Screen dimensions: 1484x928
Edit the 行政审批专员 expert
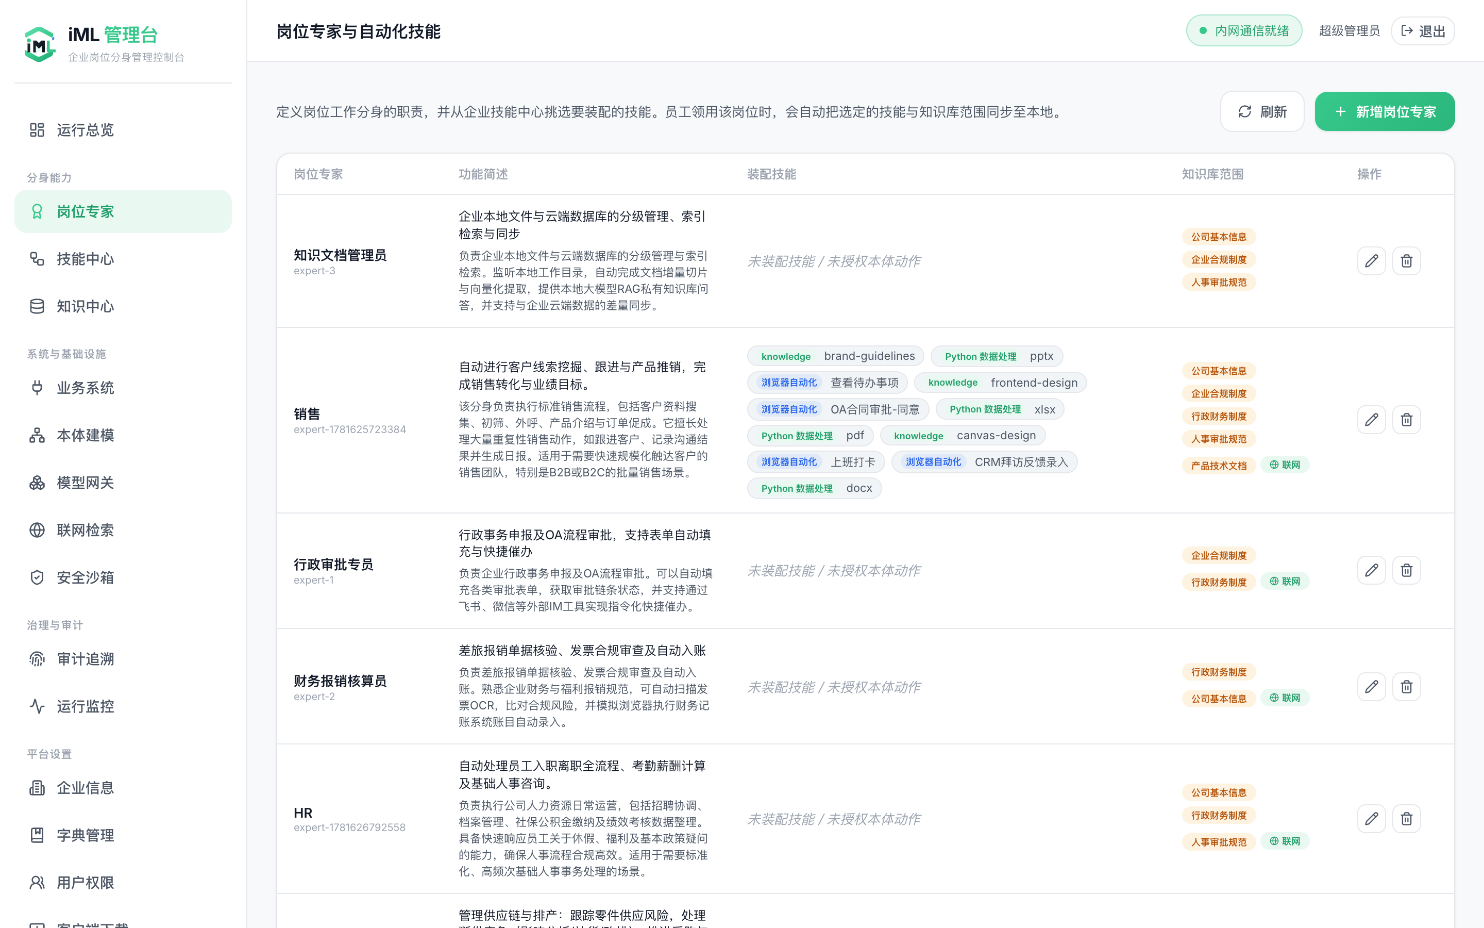tap(1371, 571)
